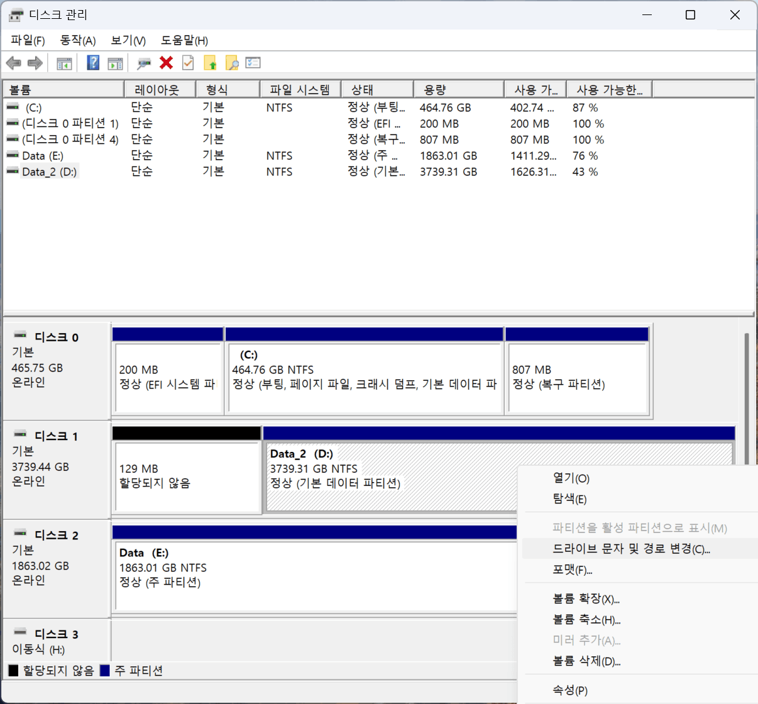Click the folder with magnifier explore icon

coord(232,63)
